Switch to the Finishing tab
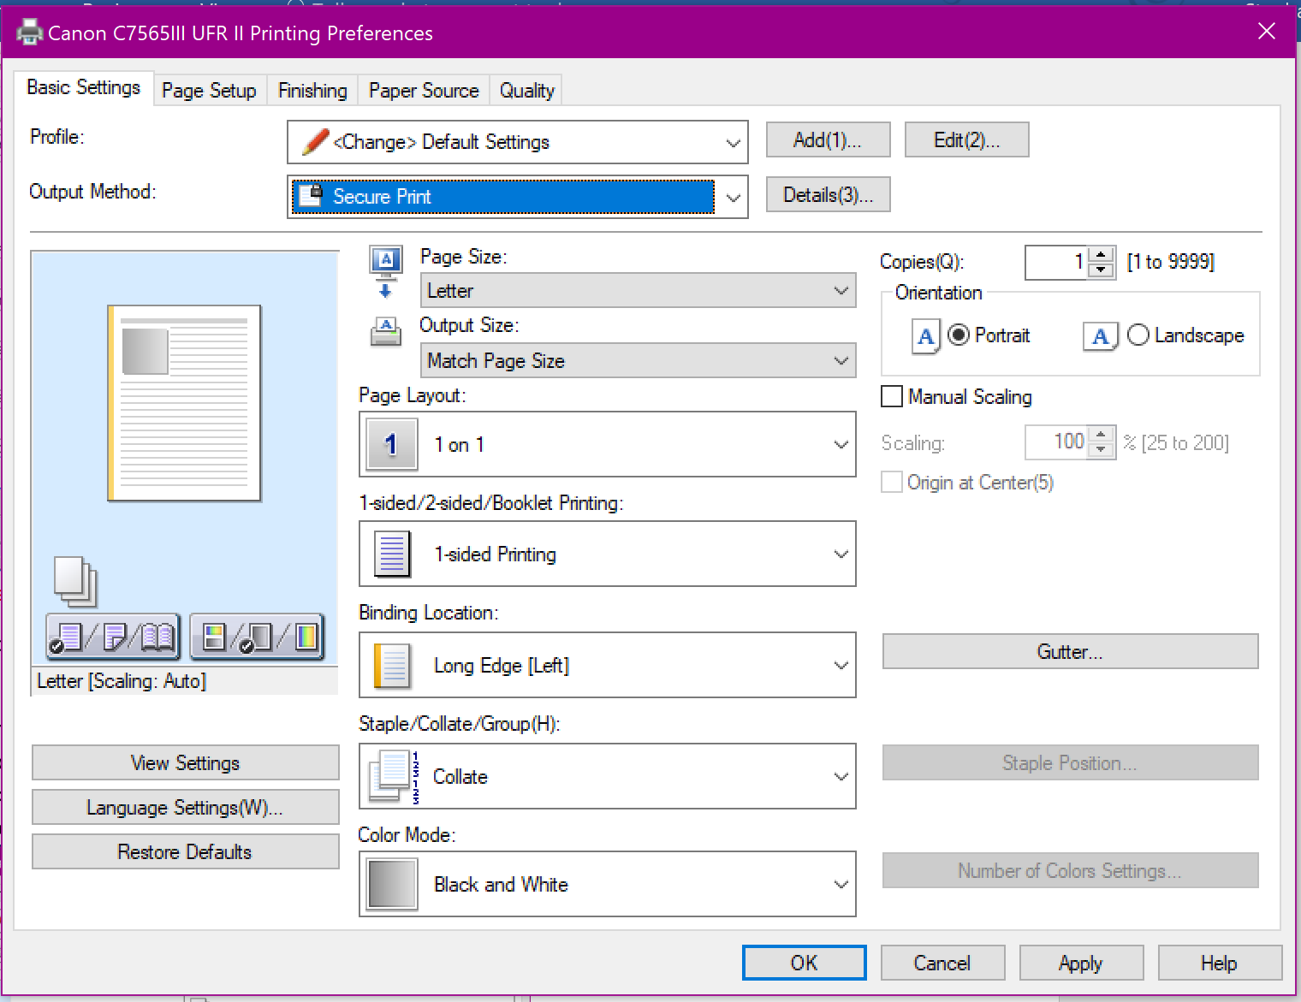Screen dimensions: 1301x1002 (x=313, y=91)
